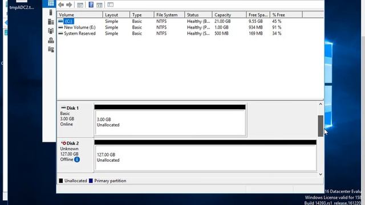Screen dimensions: 365x205
Task: Click the scroll down arrow in disk pane
Action: click(x=321, y=174)
